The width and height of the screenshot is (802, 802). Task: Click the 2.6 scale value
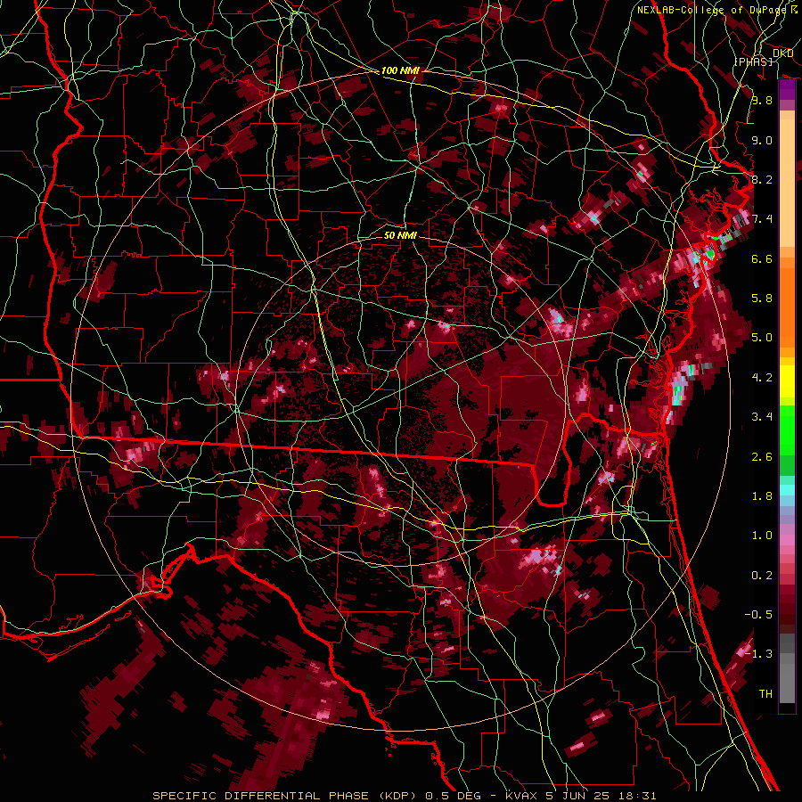point(762,457)
